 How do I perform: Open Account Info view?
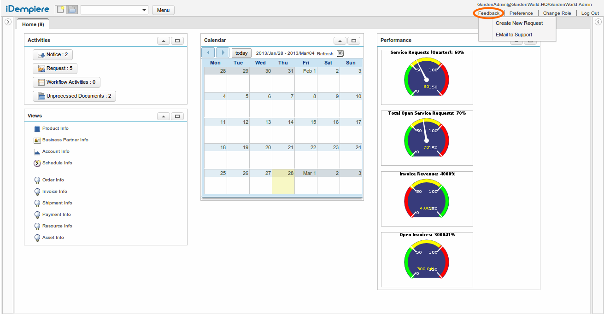[55, 151]
